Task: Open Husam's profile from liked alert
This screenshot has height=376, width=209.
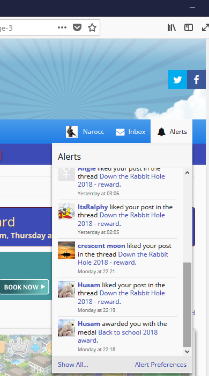Action: point(89,285)
